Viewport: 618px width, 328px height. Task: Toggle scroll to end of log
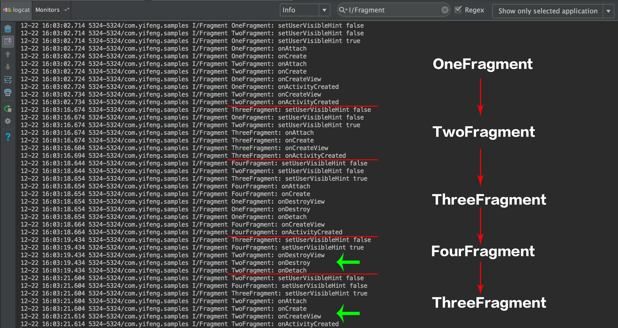[x=8, y=41]
